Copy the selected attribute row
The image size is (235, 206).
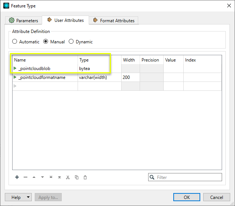(76, 177)
